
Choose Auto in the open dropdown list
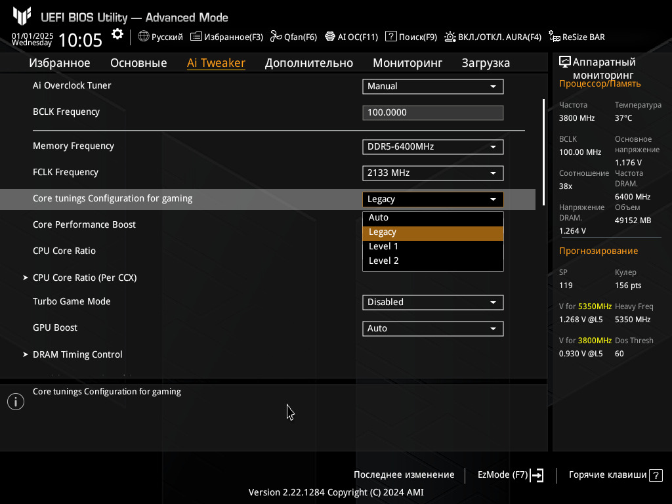pyautogui.click(x=433, y=217)
